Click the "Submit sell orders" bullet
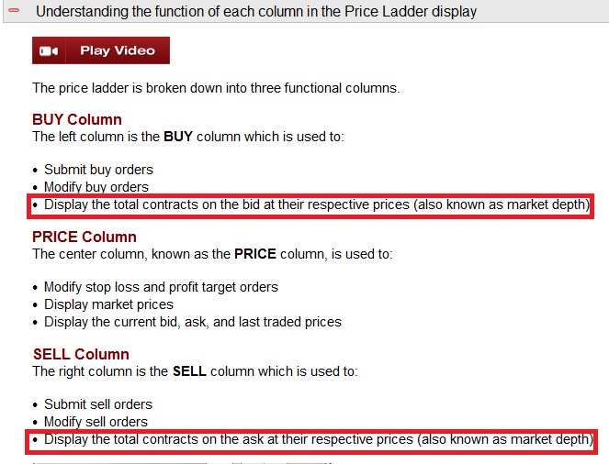 coord(98,404)
